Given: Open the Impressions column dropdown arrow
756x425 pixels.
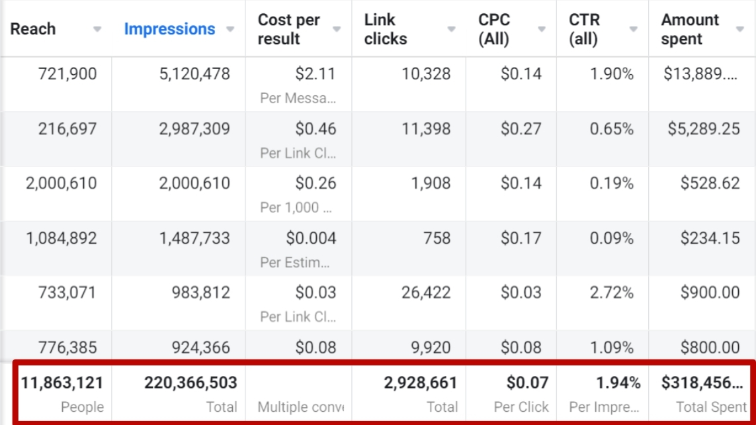Looking at the screenshot, I should 230,29.
